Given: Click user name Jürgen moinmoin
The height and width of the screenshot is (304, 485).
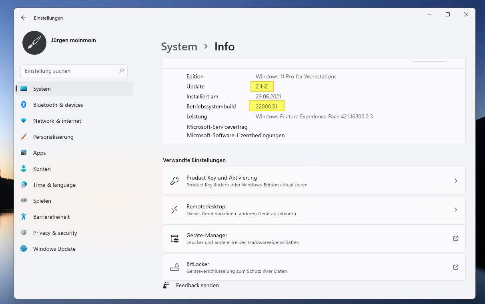Looking at the screenshot, I should 74,40.
